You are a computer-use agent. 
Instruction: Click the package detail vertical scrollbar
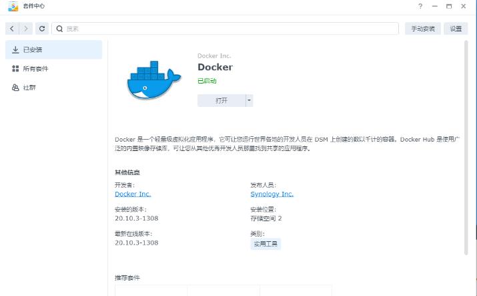[x=466, y=148]
